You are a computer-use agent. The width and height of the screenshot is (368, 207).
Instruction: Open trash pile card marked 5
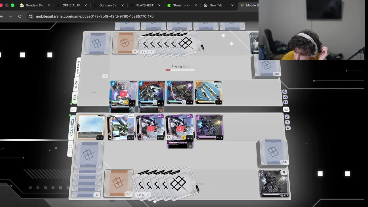click(x=274, y=184)
